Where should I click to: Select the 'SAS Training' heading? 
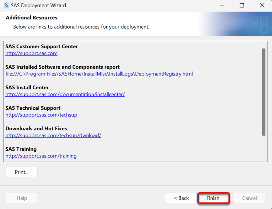(21, 149)
